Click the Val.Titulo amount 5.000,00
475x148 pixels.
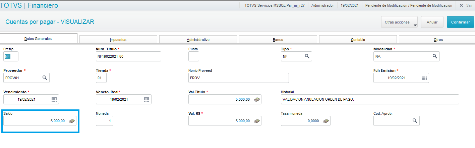point(243,100)
